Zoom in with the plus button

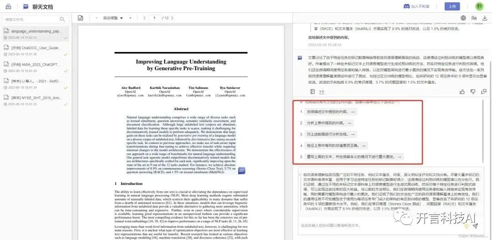click(131, 18)
